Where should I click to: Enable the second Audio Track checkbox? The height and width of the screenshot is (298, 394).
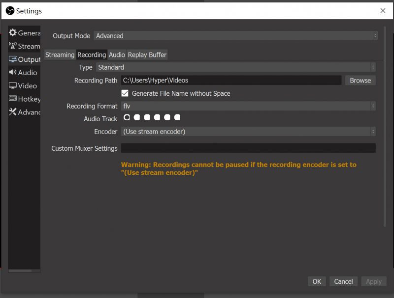coord(137,117)
